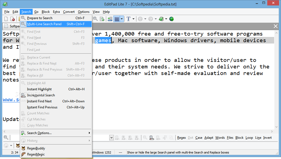Click the Forward arrow toolbar icon
The width and height of the screenshot is (281, 159).
(151, 19)
